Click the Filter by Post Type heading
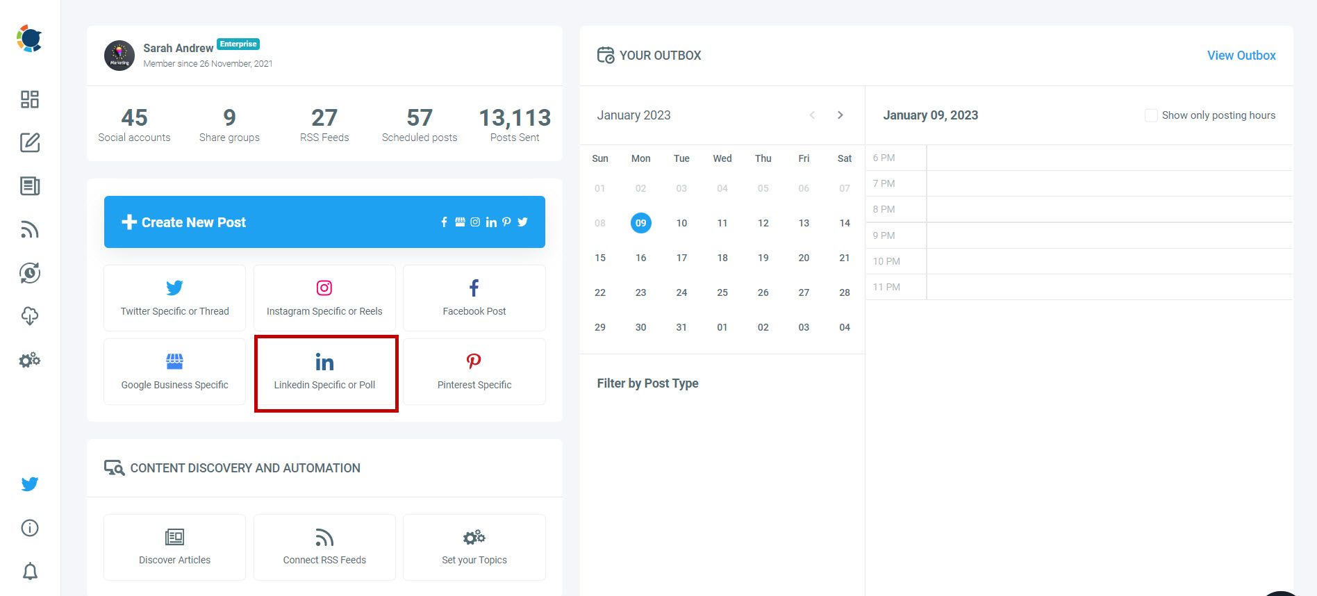1317x596 pixels. point(647,383)
